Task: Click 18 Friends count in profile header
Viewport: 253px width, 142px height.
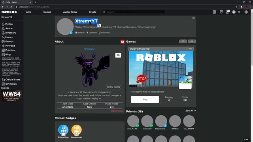Action: click(x=80, y=33)
